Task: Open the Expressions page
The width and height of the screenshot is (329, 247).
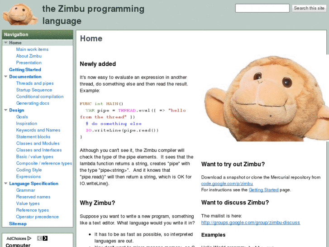Action: point(29,177)
